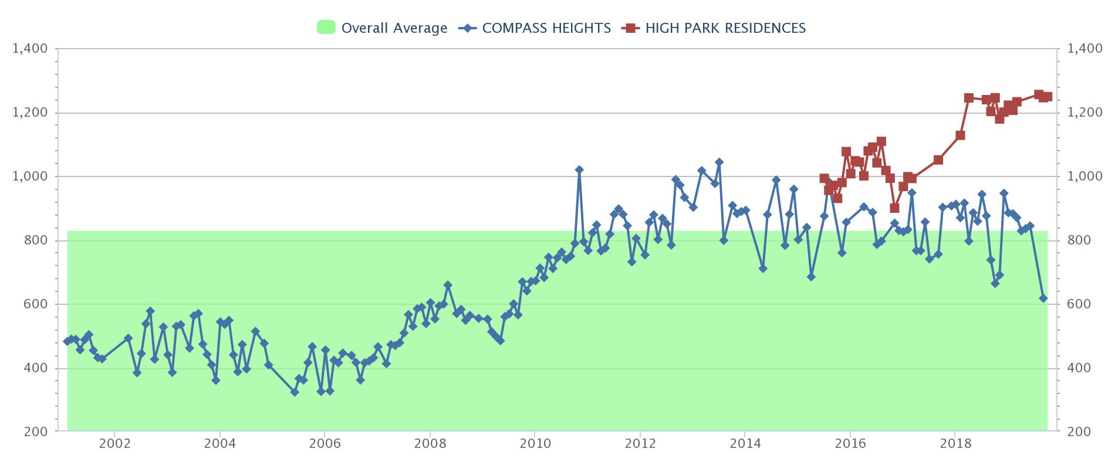Toggle the COMPASS HEIGHTS series label
Image resolution: width=1115 pixels, height=469 pixels.
546,28
